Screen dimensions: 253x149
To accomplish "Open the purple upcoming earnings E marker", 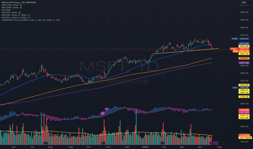I will pos(216,143).
